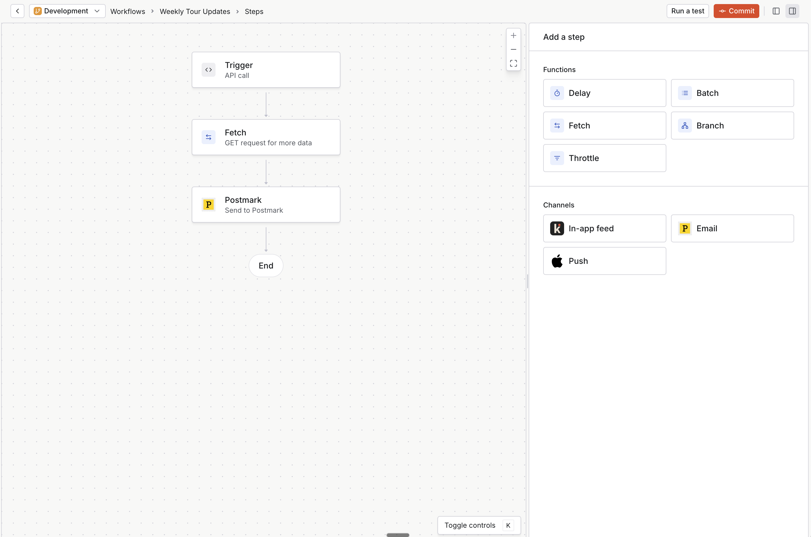Add a Fetch function step
The width and height of the screenshot is (811, 537).
tap(604, 125)
